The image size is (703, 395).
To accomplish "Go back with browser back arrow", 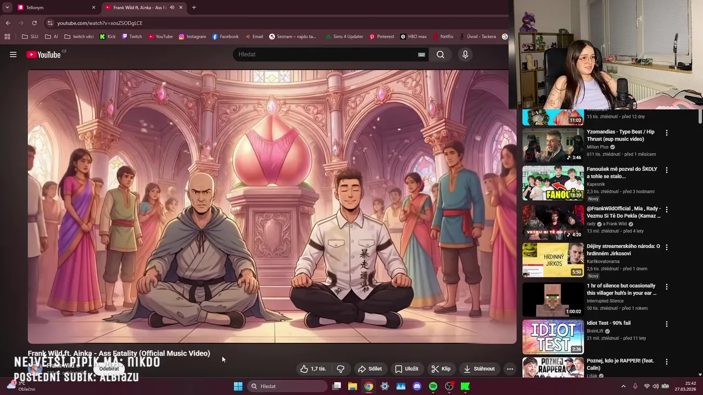I will (x=8, y=23).
